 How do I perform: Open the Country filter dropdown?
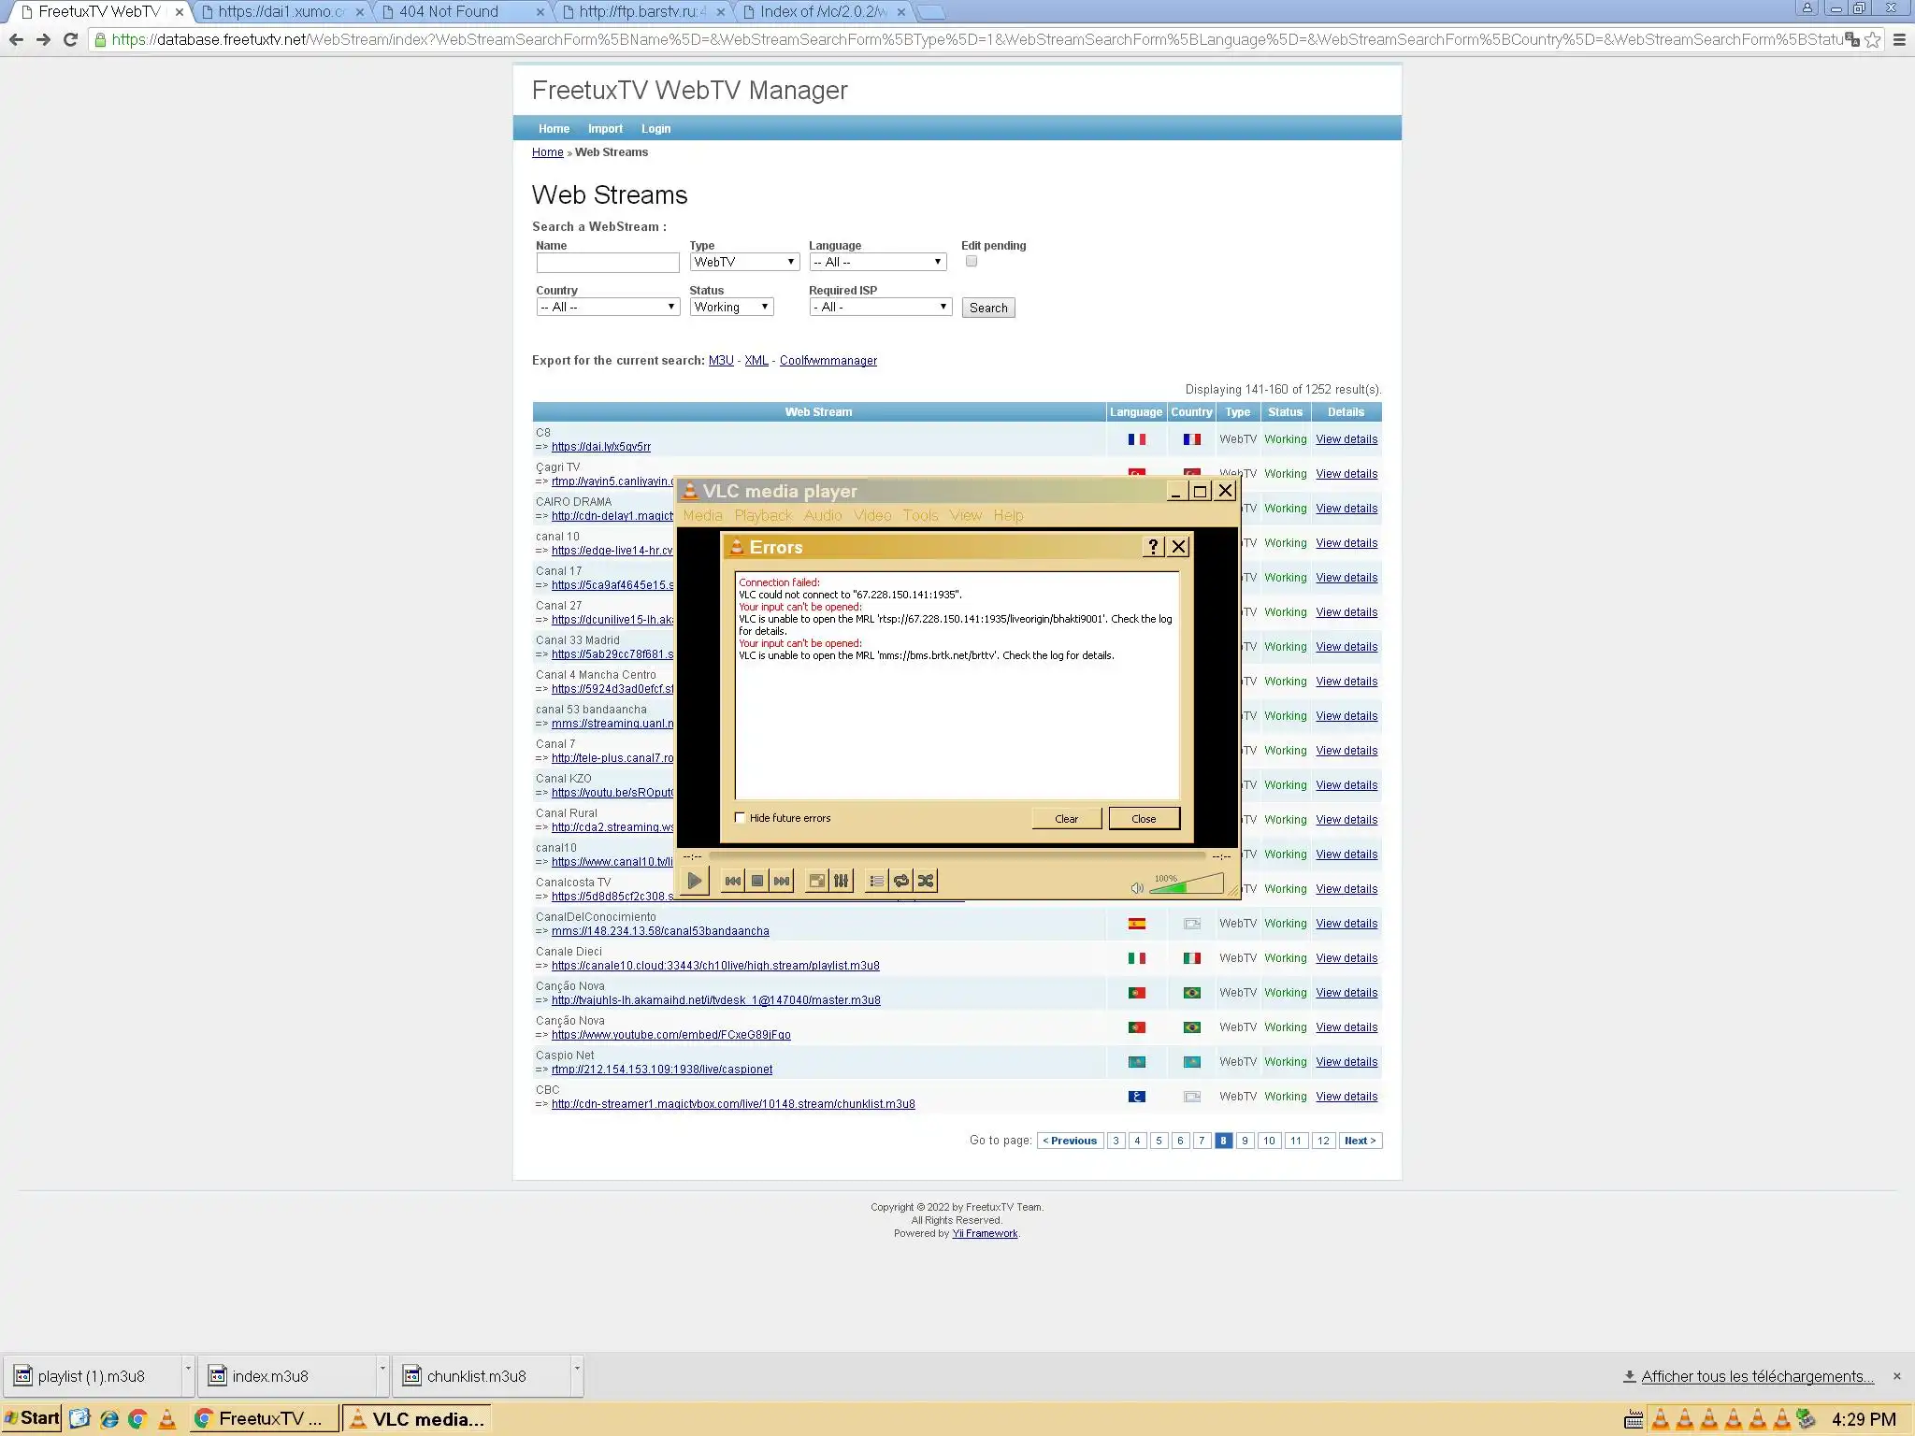[607, 307]
